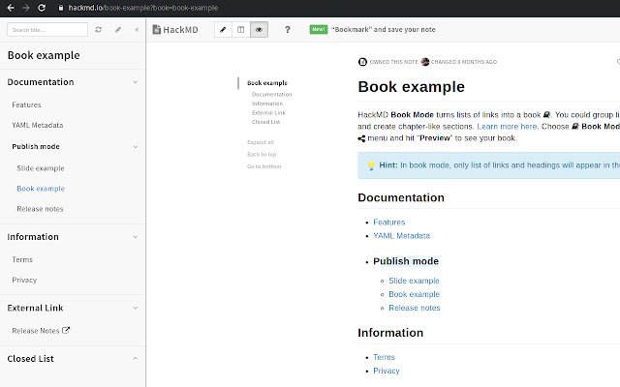Open the Book example link in the note
Viewport: 620px width, 387px height.
pyautogui.click(x=414, y=294)
